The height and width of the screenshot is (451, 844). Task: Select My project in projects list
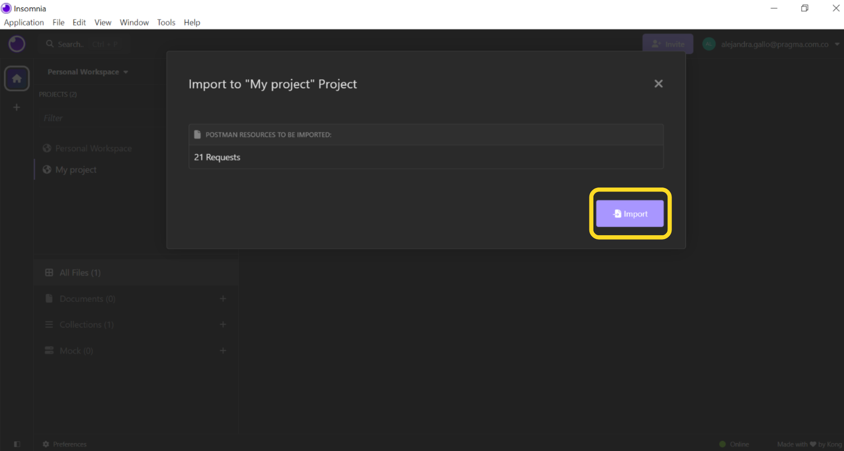pos(76,170)
